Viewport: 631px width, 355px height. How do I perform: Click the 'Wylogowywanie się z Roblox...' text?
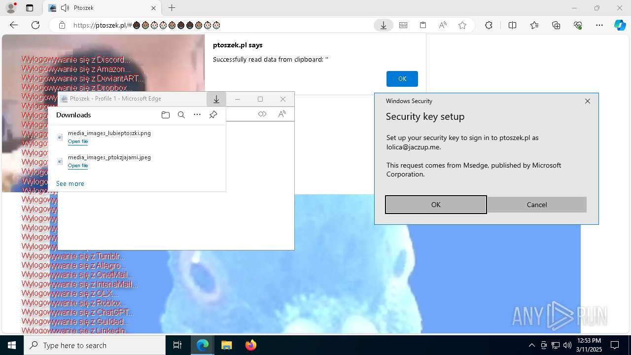(x=73, y=303)
